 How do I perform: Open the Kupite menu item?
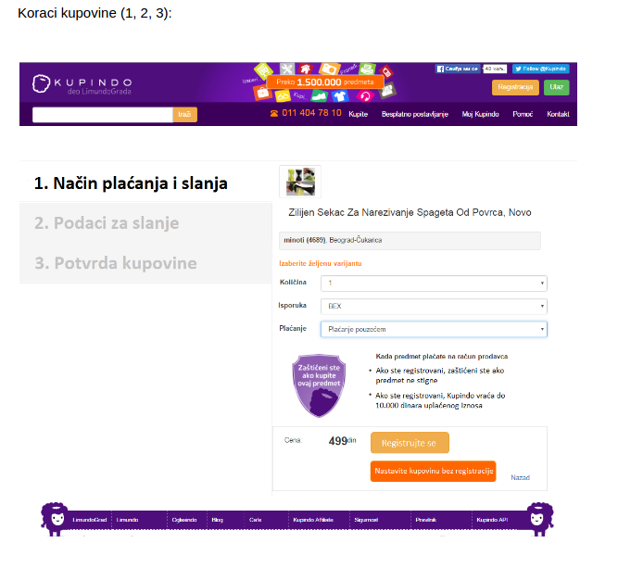point(358,114)
